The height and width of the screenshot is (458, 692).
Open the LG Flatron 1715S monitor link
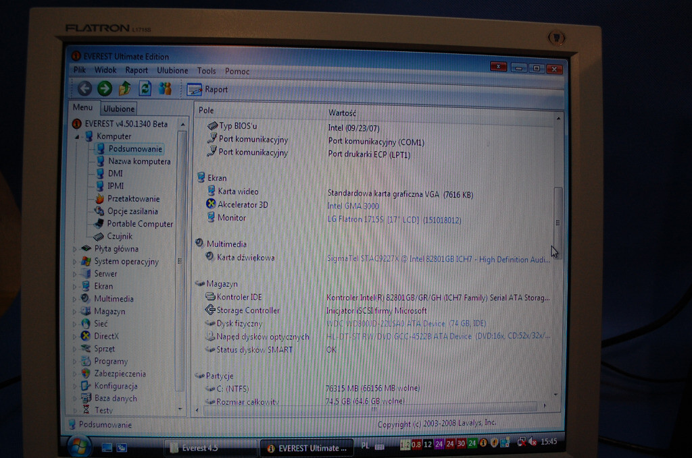point(394,219)
